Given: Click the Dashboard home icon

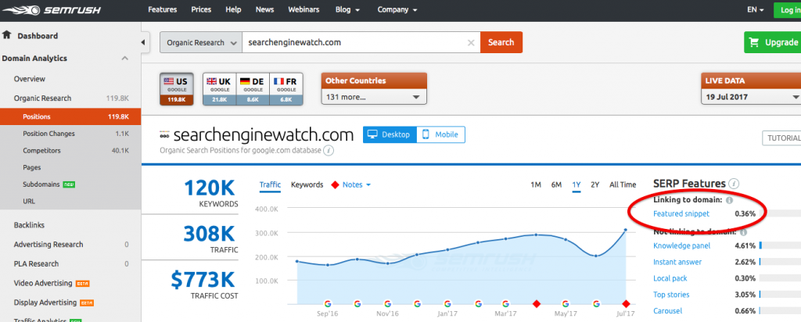Looking at the screenshot, I should tap(6, 35).
